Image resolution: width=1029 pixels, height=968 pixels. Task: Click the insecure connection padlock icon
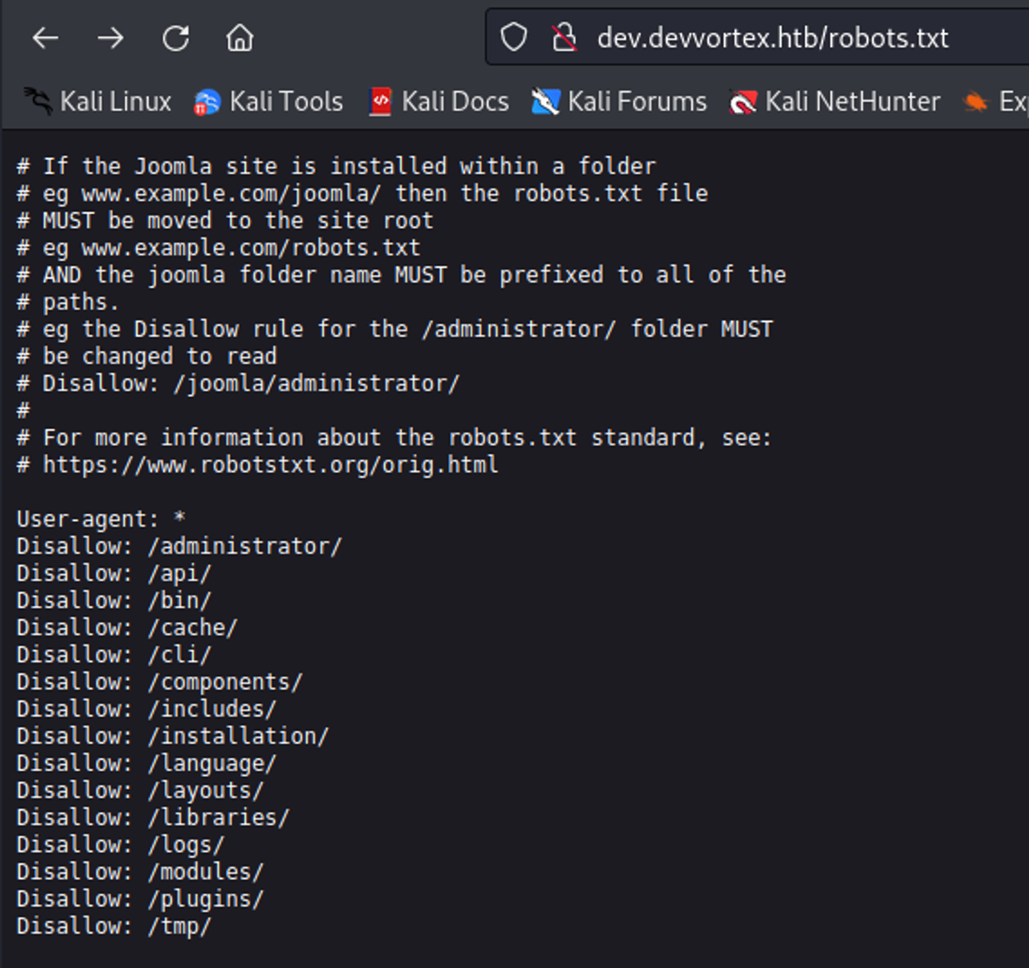pos(564,37)
